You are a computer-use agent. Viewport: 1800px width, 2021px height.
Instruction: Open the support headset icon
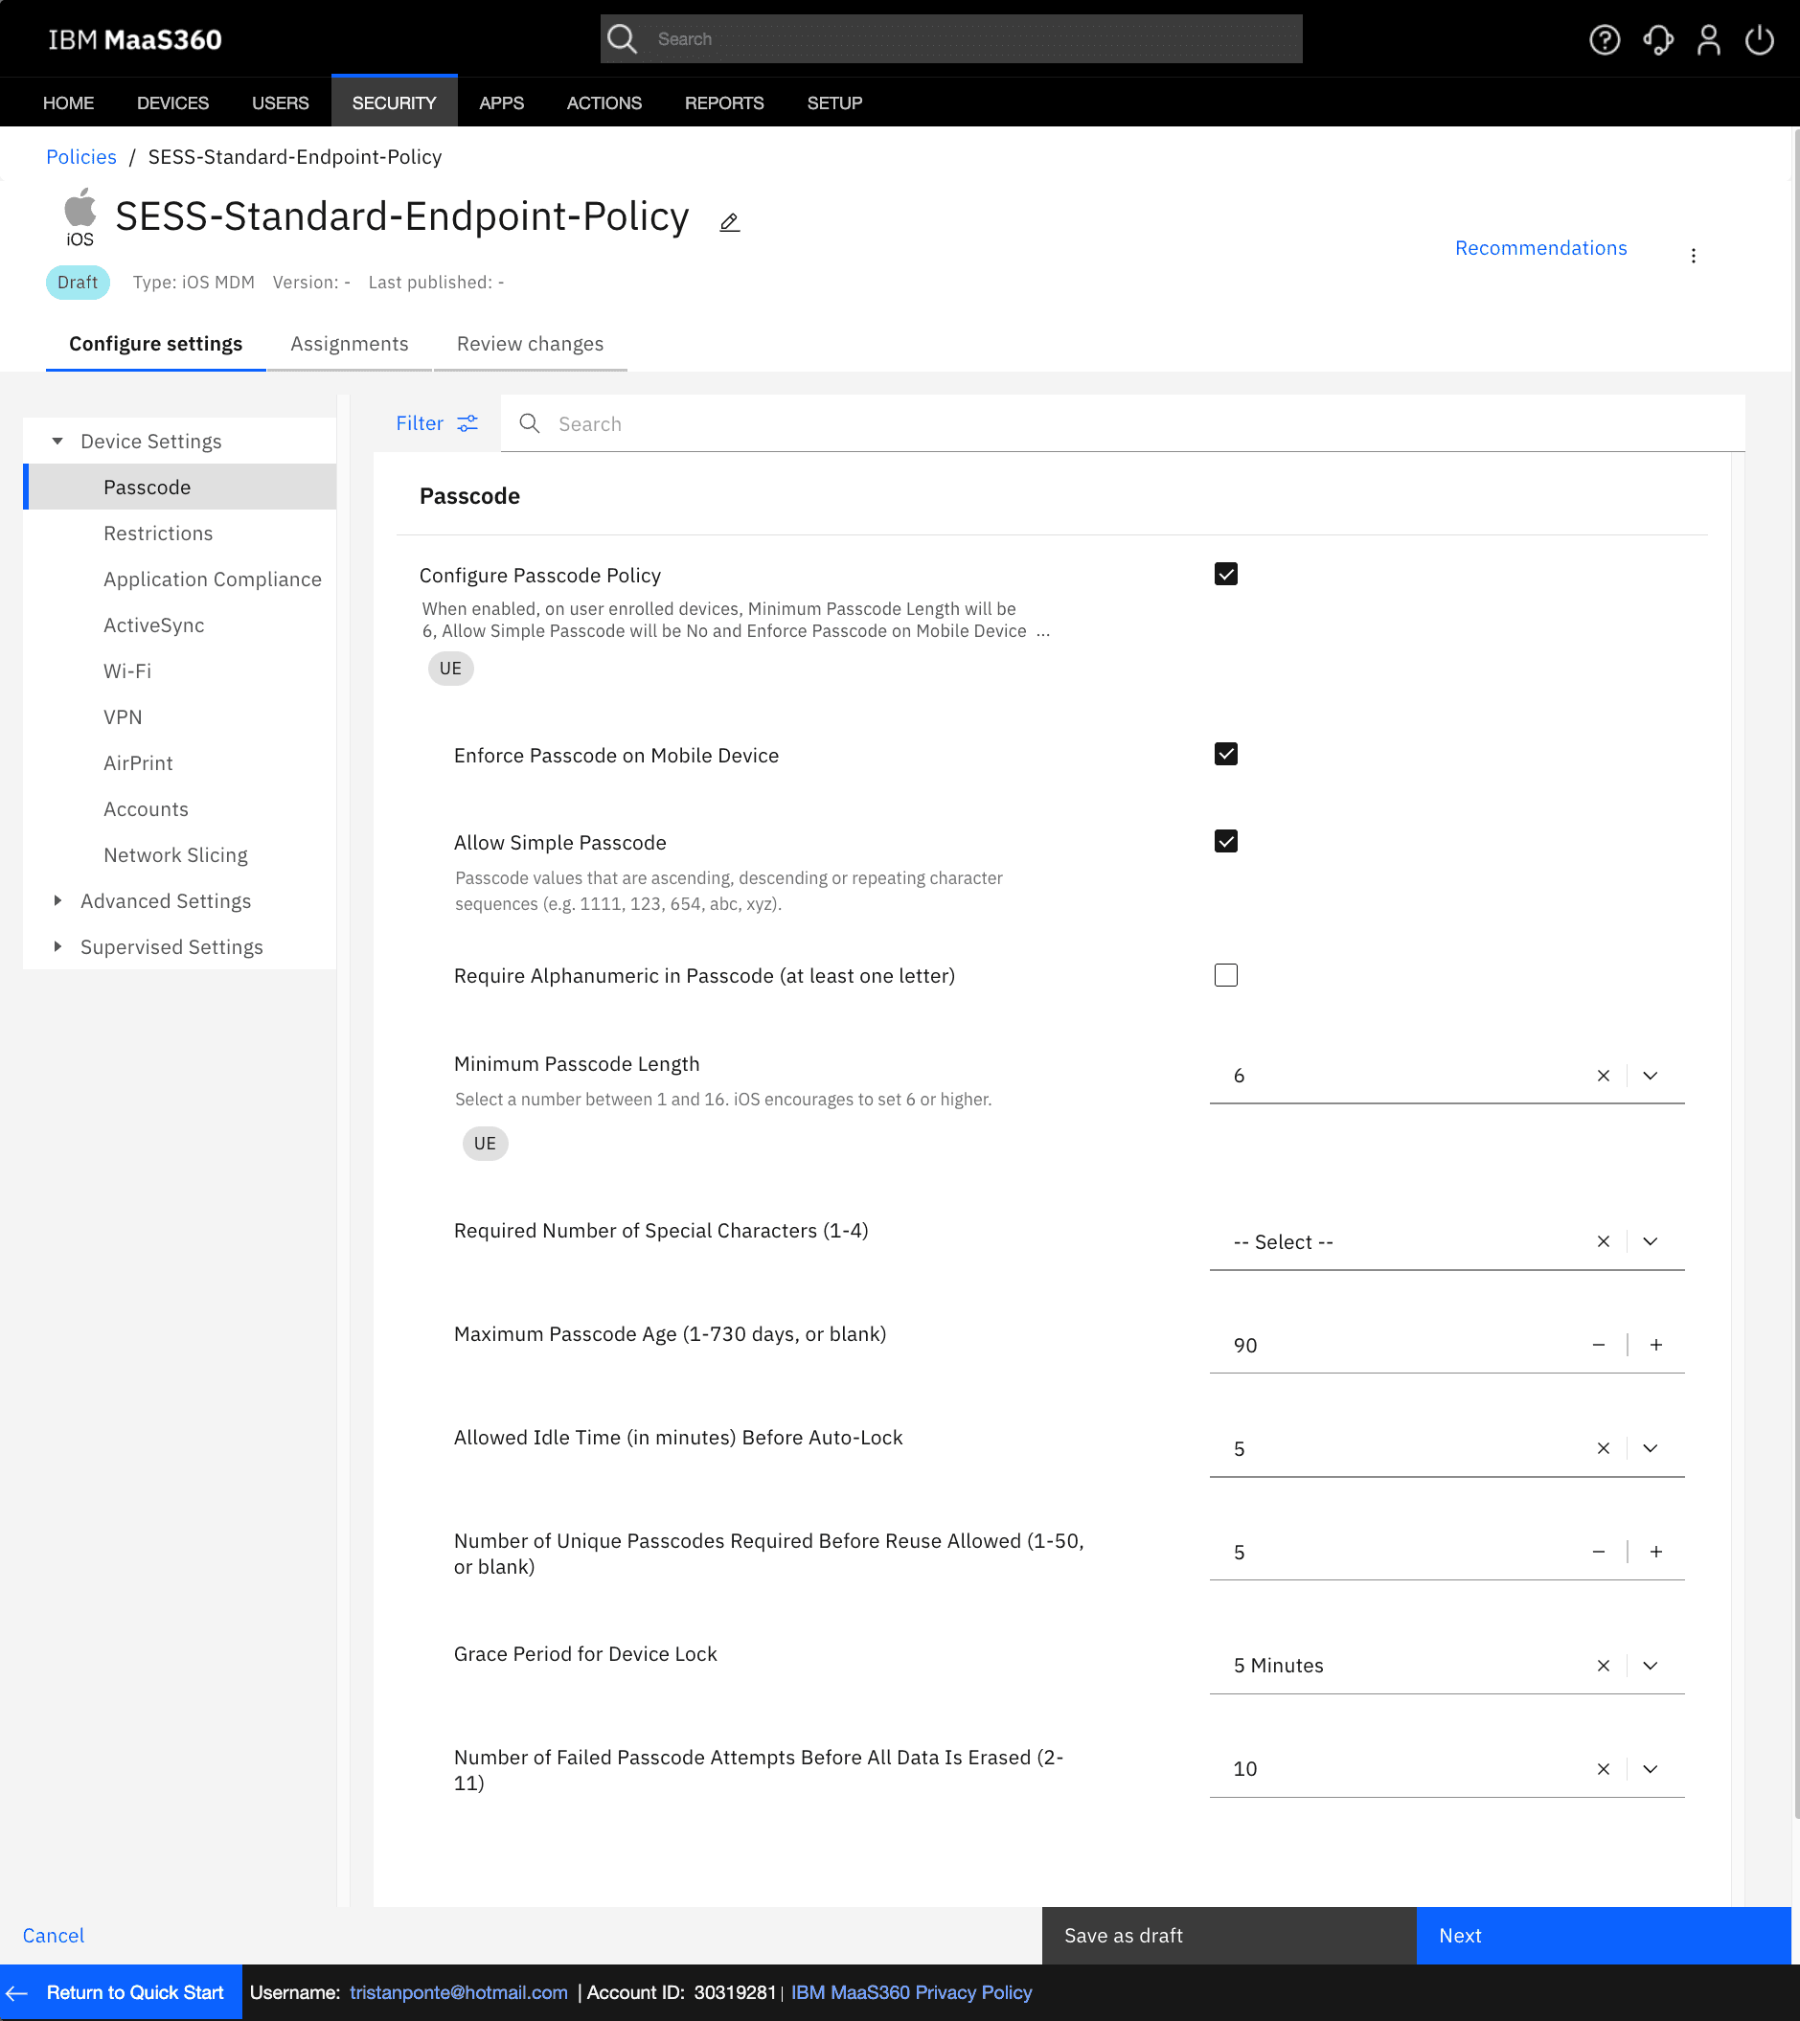1657,39
